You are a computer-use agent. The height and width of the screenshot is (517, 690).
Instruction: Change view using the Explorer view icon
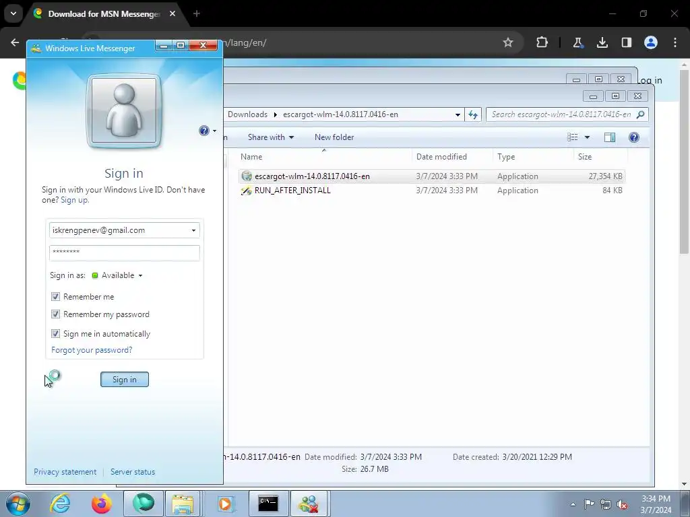(573, 137)
